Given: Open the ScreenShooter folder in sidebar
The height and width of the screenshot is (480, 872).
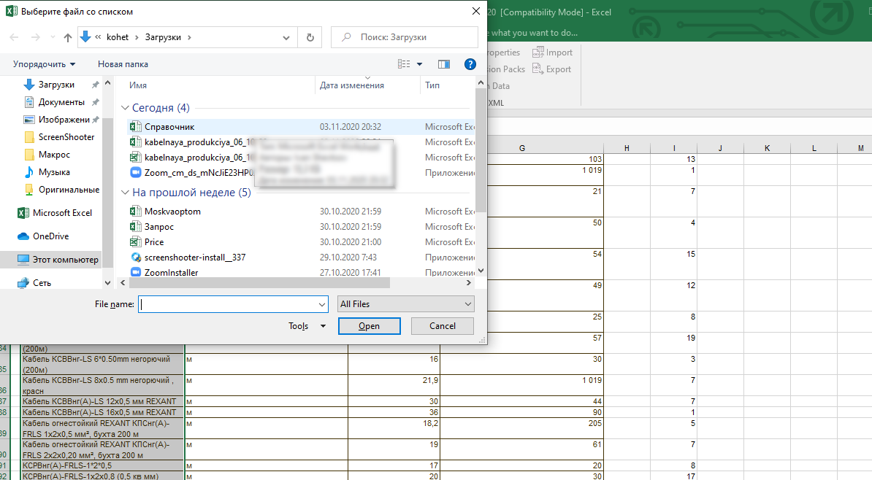Looking at the screenshot, I should 66,137.
